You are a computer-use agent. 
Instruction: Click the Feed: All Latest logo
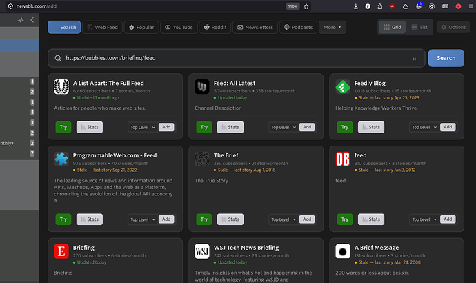202,87
